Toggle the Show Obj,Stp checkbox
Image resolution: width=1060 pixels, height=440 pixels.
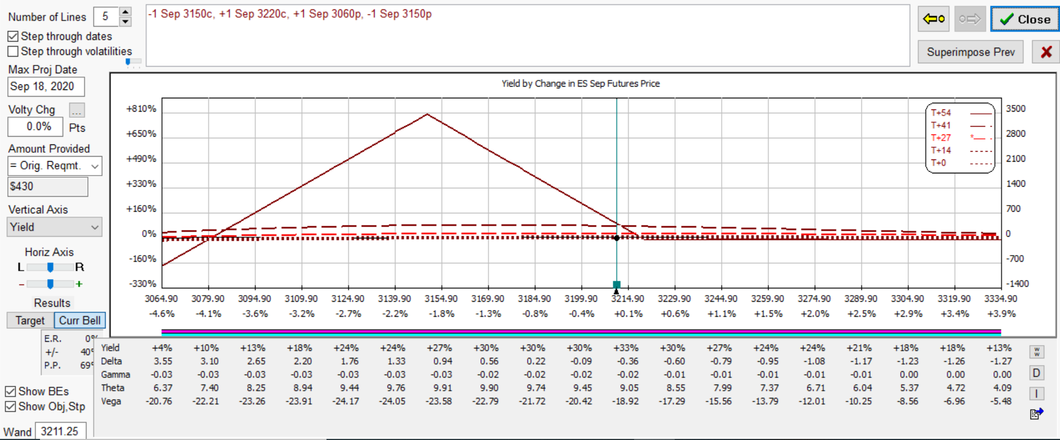point(10,407)
